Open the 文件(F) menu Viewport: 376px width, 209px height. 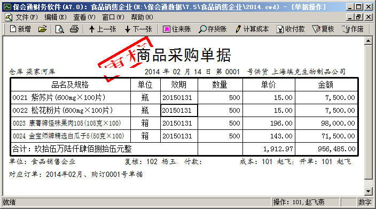(27, 17)
